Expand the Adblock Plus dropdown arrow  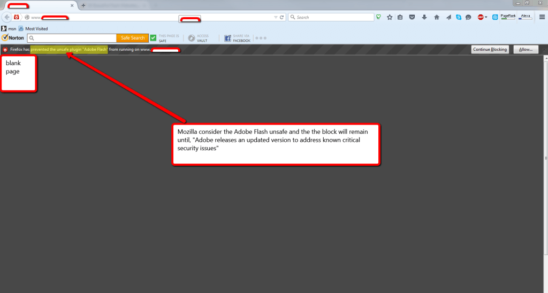coord(486,18)
